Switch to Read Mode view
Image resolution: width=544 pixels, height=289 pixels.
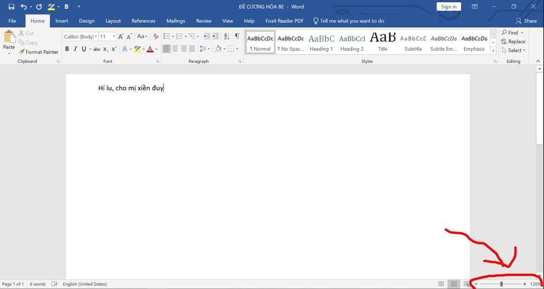441,284
